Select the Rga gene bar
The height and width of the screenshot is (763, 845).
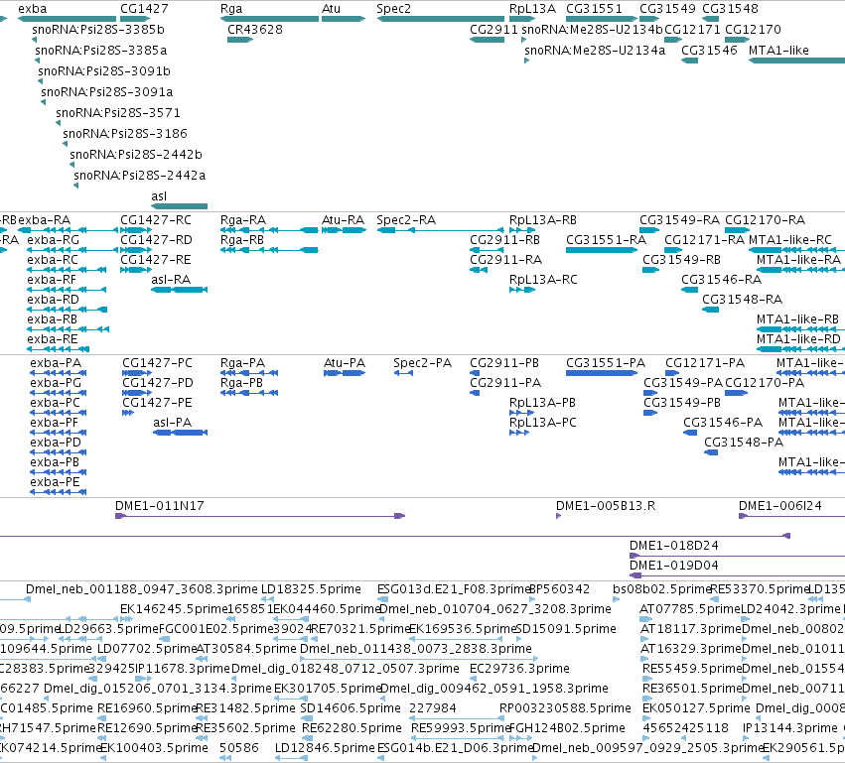coord(269,19)
